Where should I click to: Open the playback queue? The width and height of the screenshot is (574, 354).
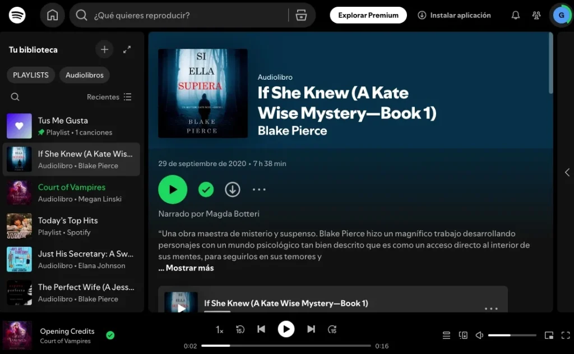446,335
